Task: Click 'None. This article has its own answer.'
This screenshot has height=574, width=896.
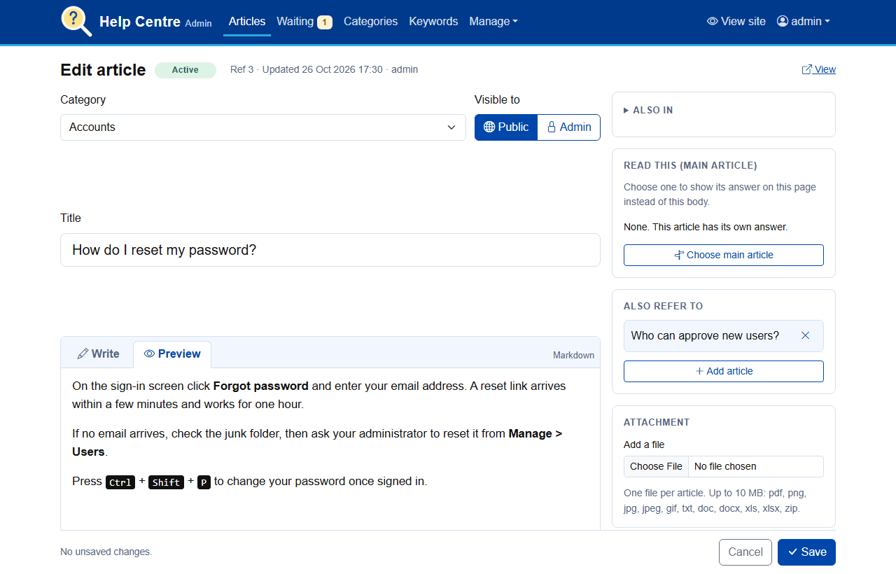Action: click(706, 227)
